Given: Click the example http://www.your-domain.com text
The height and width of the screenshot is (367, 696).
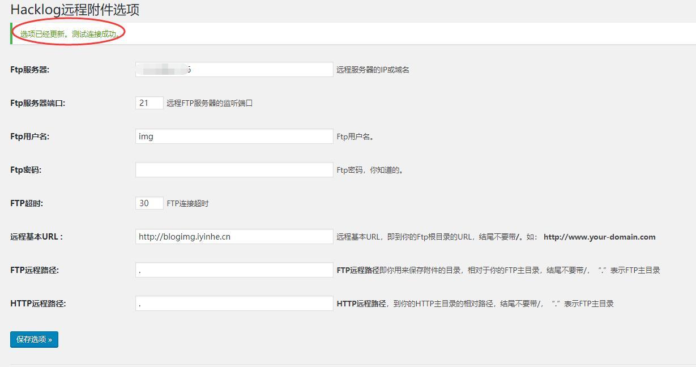Looking at the screenshot, I should (599, 237).
